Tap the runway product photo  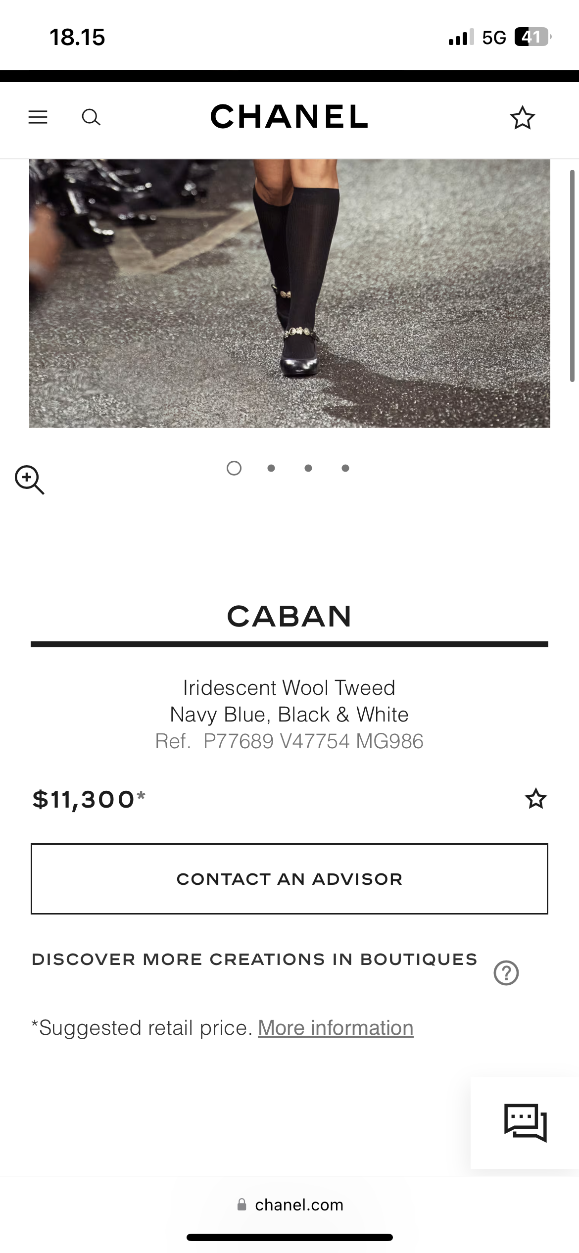click(289, 293)
